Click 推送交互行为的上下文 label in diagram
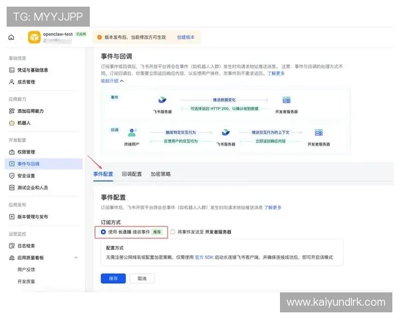The height and width of the screenshot is (319, 399). [x=271, y=132]
